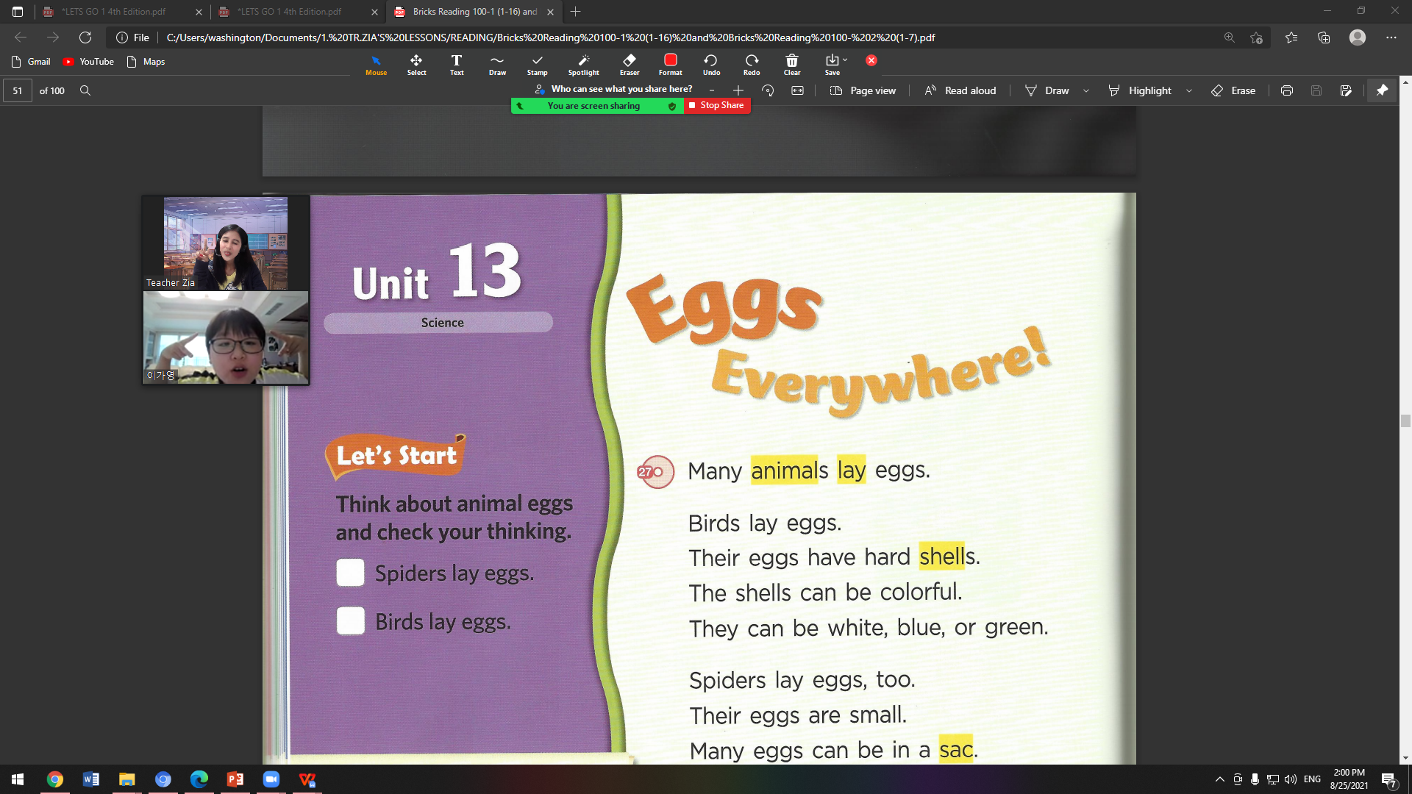Choose the Select annotation tool
Image resolution: width=1412 pixels, height=794 pixels.
coord(416,65)
